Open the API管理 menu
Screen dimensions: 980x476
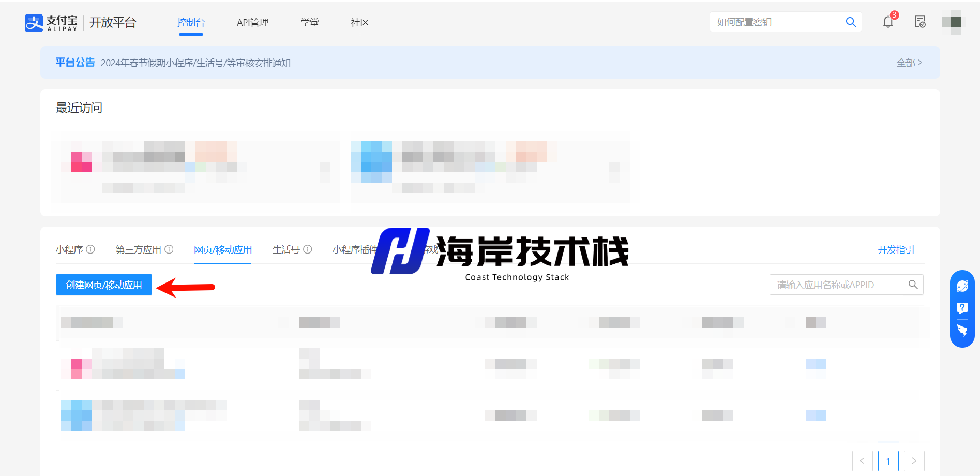pos(252,23)
